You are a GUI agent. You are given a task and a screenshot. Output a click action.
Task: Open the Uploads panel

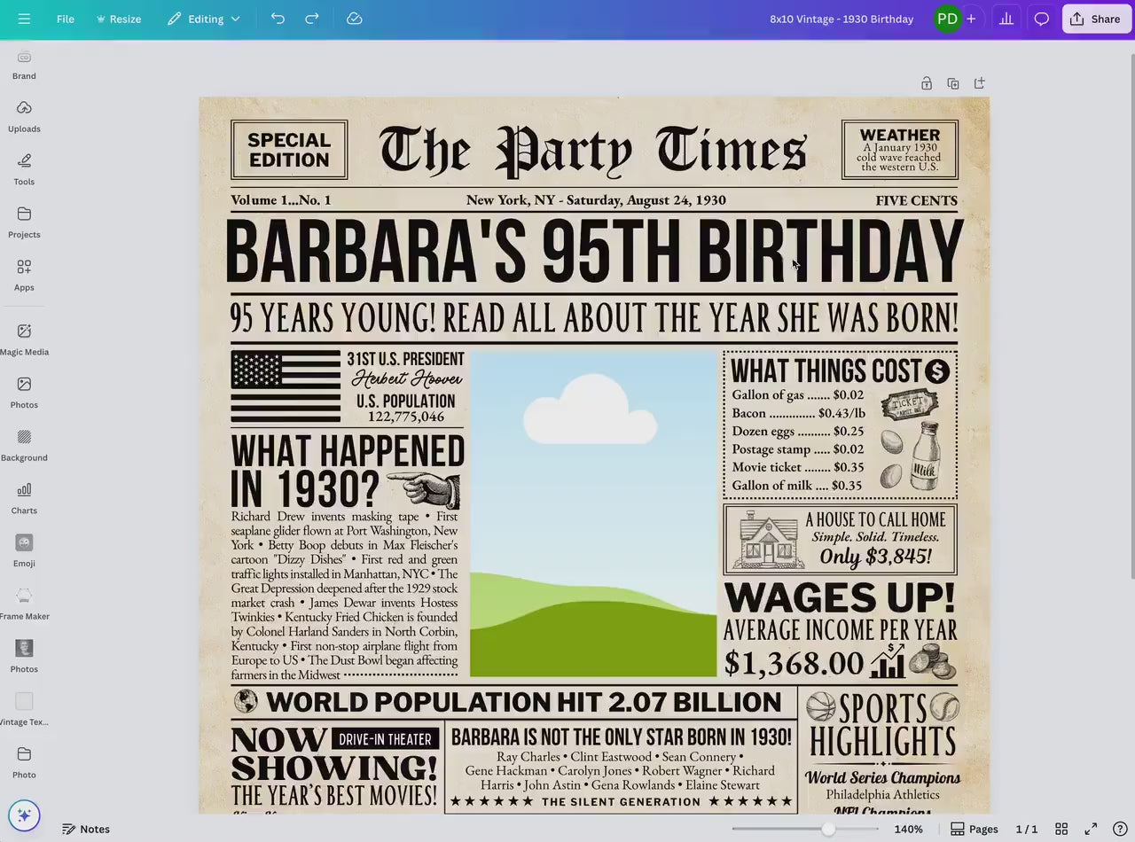[24, 116]
